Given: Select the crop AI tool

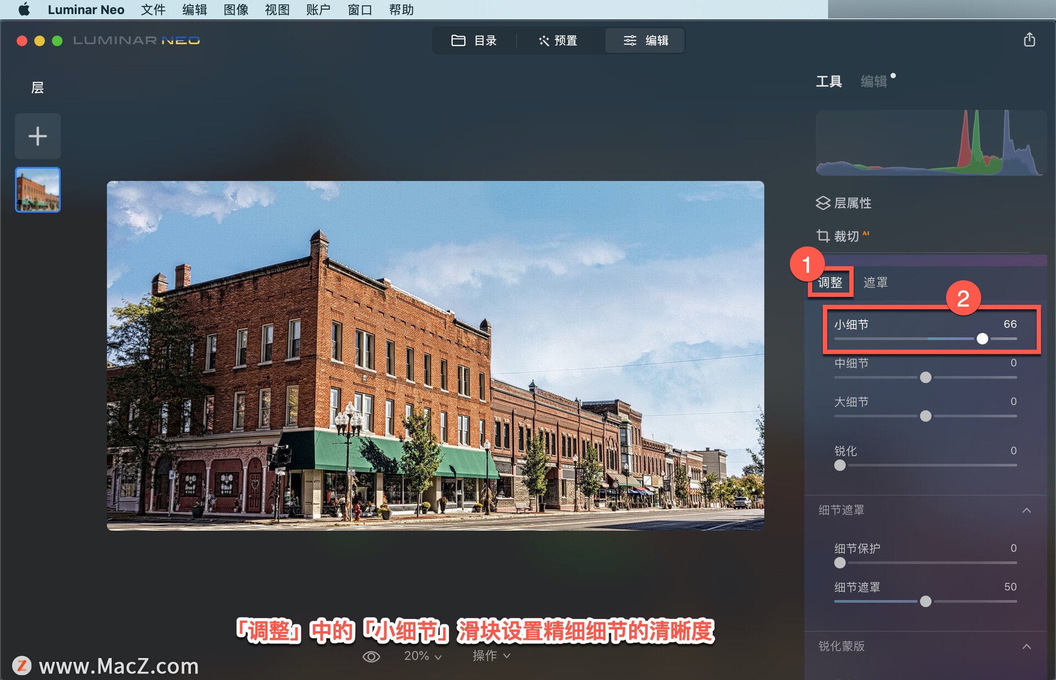Looking at the screenshot, I should [x=845, y=235].
